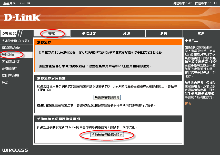Click the 產品頁面：DIR-619L text

click(17, 3)
